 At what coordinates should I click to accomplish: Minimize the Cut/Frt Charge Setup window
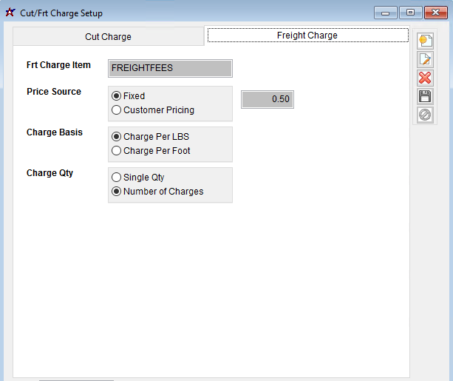click(x=386, y=13)
